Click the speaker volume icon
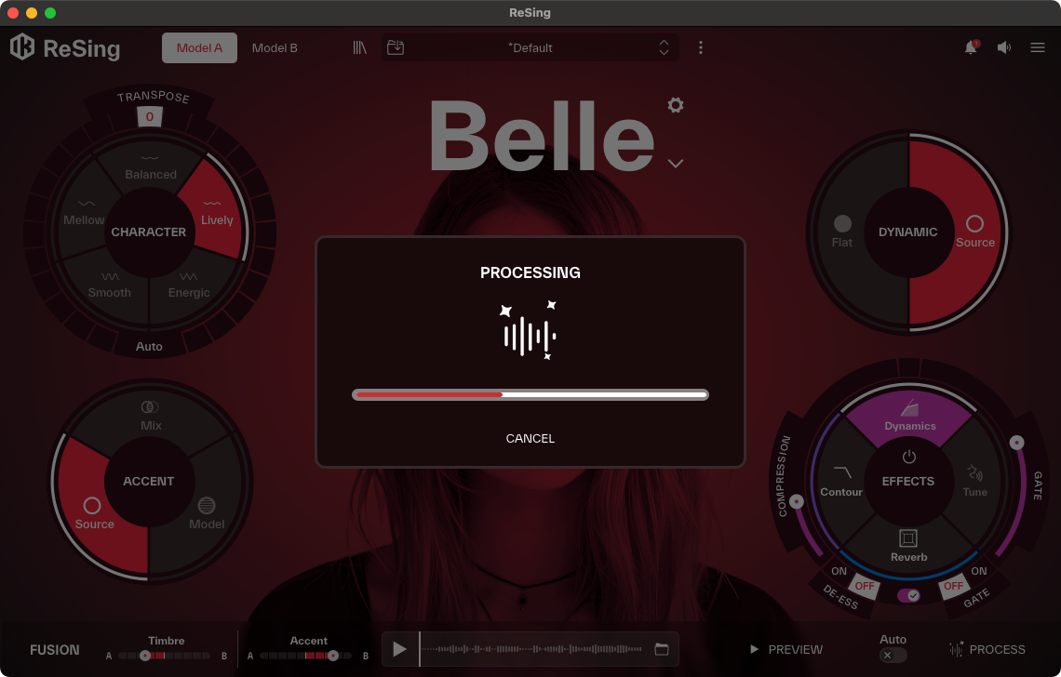Viewport: 1061px width, 677px height. (1004, 47)
